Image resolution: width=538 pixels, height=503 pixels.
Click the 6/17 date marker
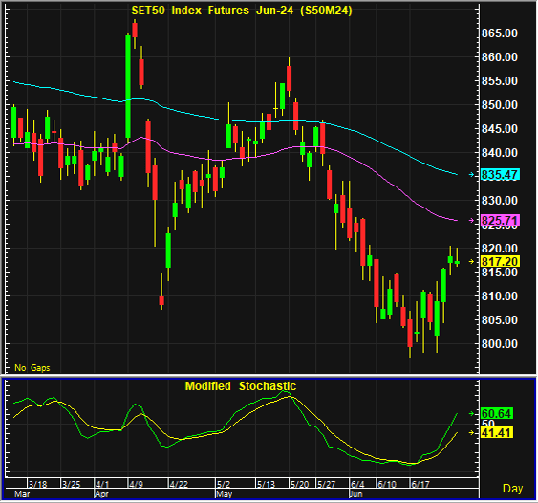point(420,484)
